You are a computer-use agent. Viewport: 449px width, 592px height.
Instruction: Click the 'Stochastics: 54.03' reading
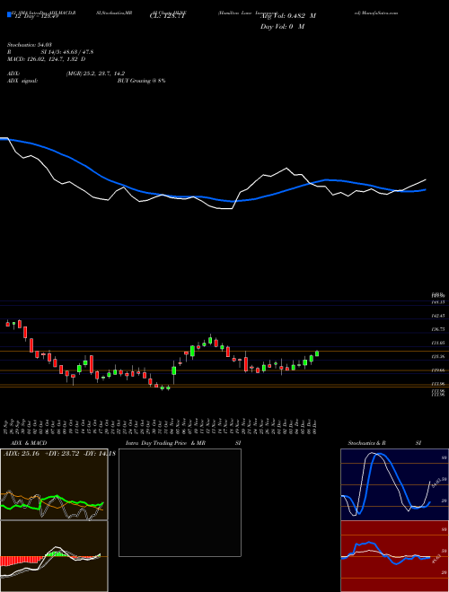pyautogui.click(x=29, y=45)
